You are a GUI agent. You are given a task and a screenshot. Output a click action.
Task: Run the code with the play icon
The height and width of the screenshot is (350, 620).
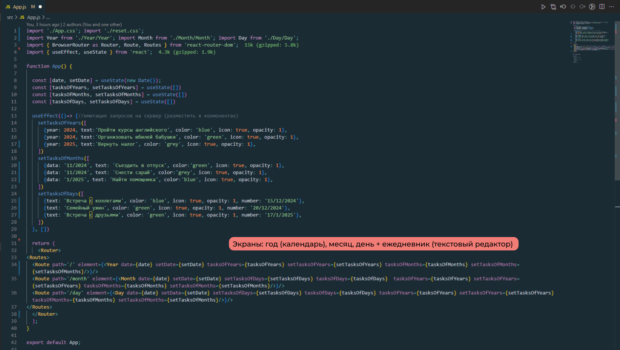[x=543, y=7]
